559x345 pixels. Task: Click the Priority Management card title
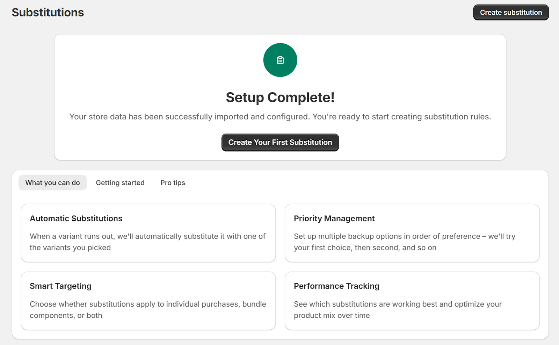tap(334, 219)
